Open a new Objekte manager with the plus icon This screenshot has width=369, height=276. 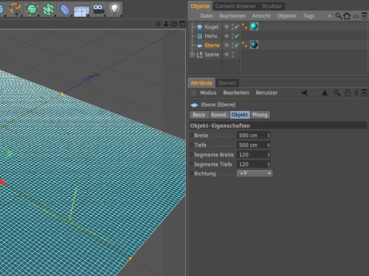pos(364,16)
